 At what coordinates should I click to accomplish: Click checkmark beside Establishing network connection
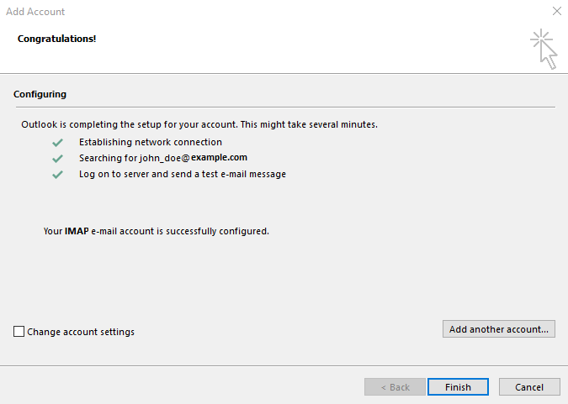57,142
